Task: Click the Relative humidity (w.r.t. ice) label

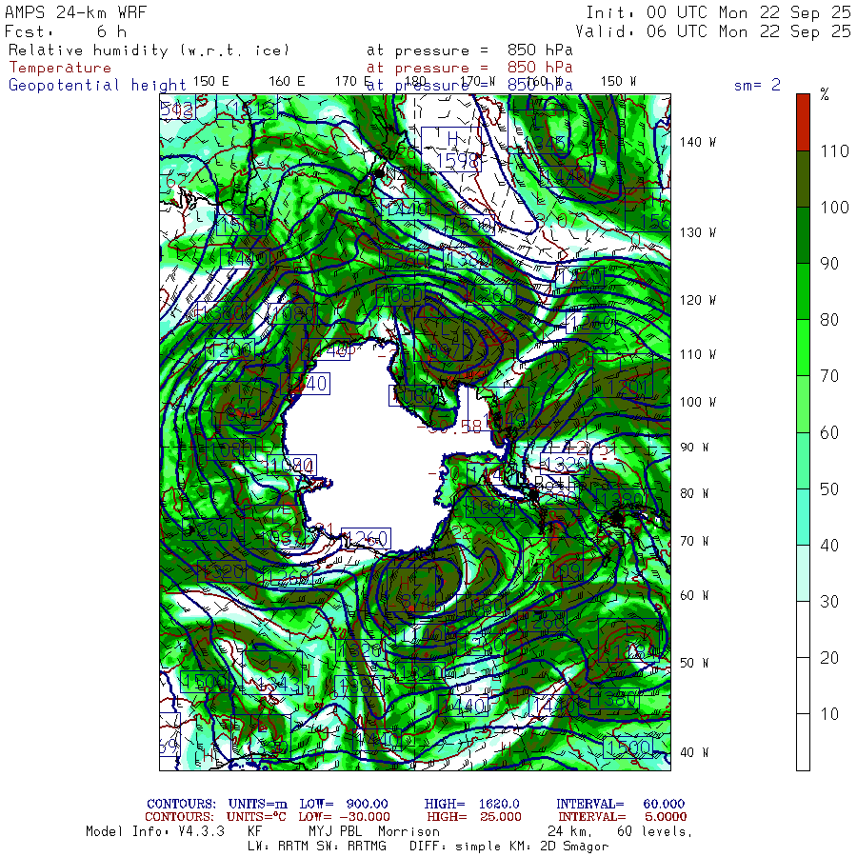Action: [x=148, y=50]
